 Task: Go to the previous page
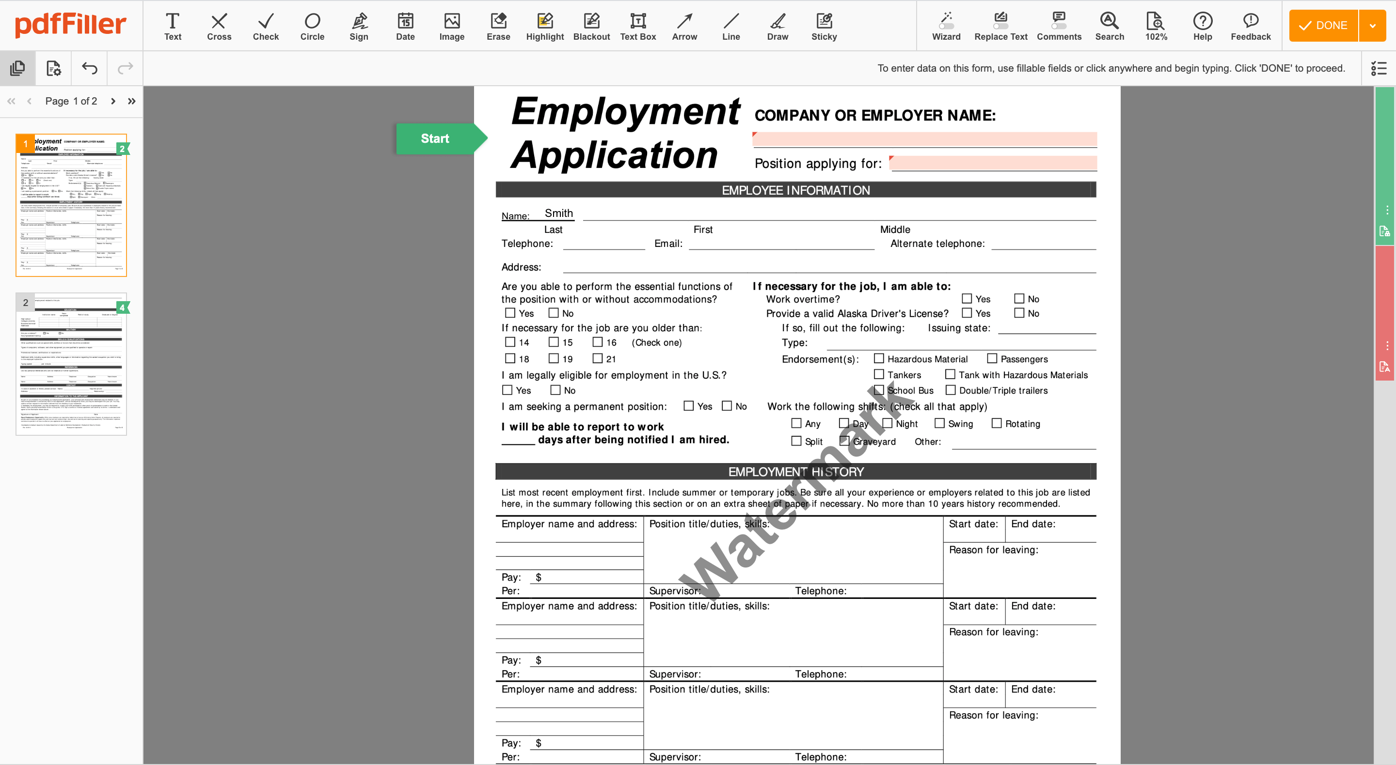29,101
